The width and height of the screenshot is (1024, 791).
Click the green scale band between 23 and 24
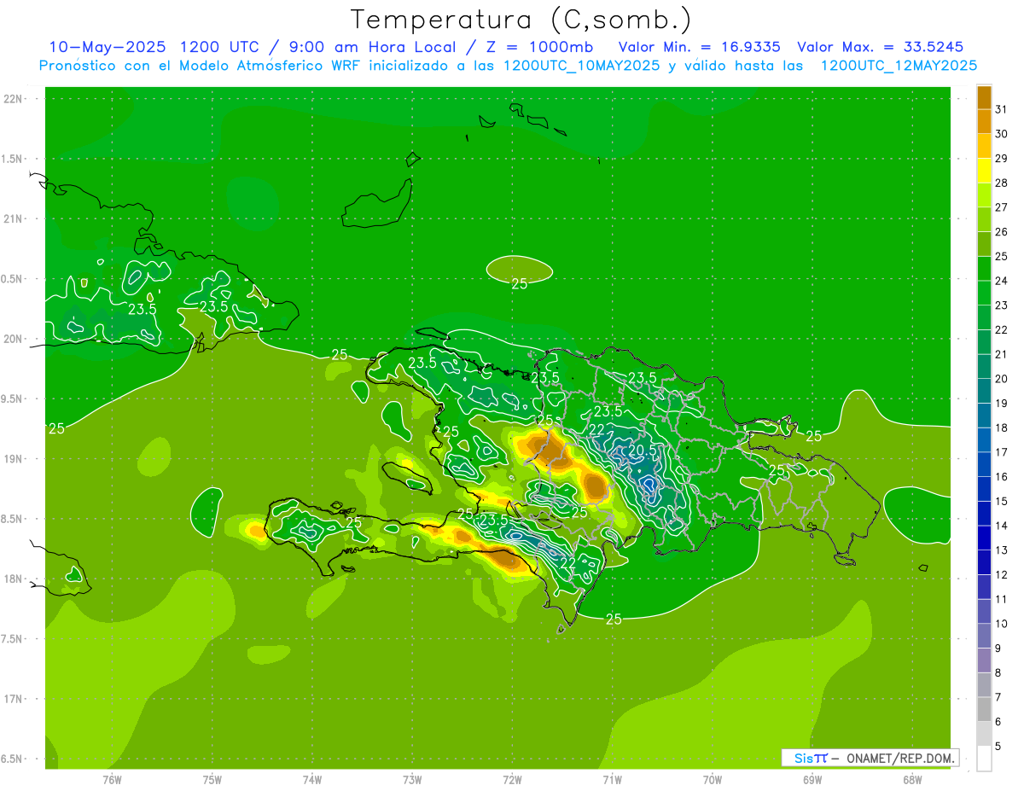pyautogui.click(x=984, y=293)
